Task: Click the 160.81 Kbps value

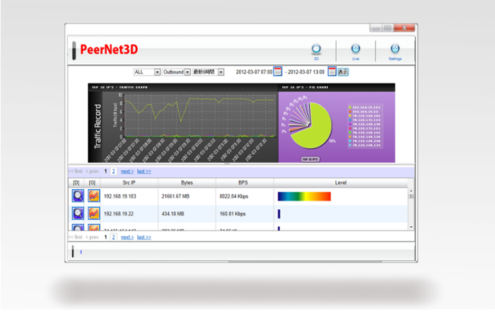Action: pos(233,214)
